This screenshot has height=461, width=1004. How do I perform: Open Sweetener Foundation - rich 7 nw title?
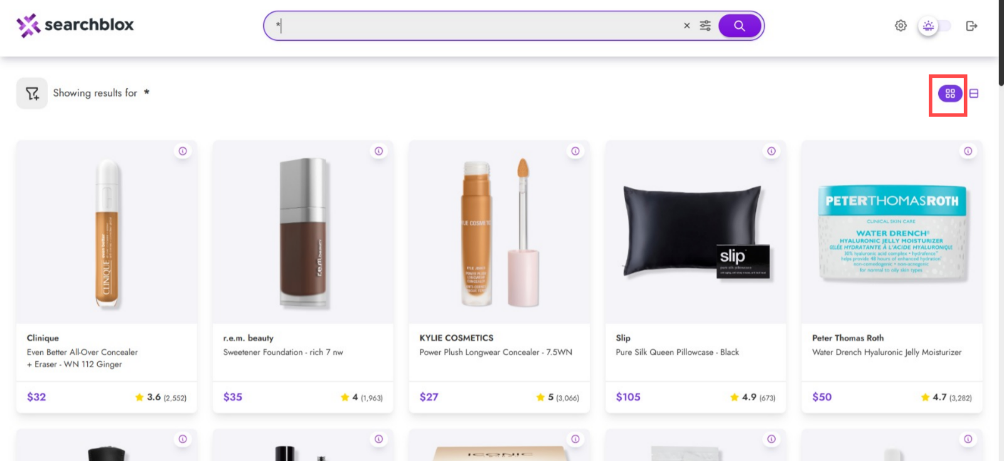coord(283,352)
